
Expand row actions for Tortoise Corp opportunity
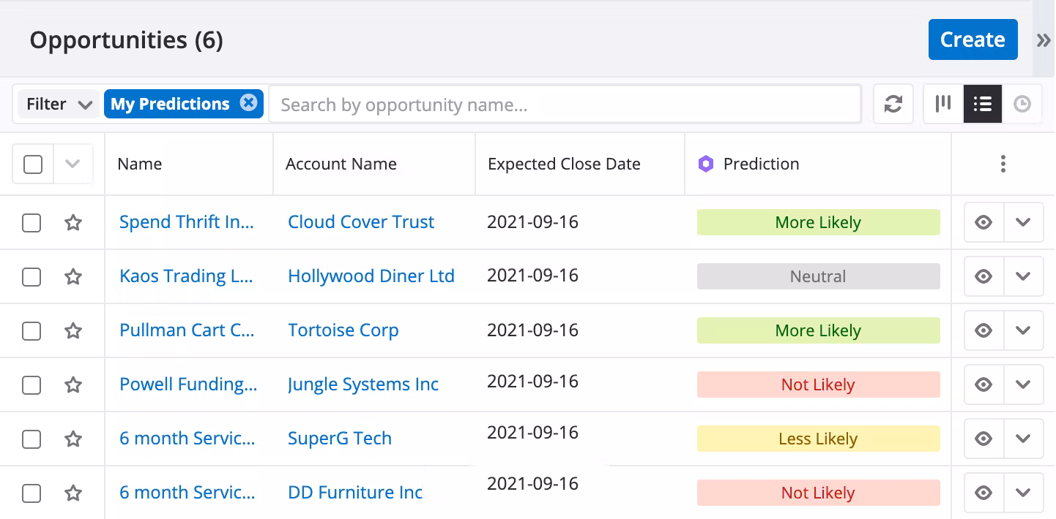pyautogui.click(x=1023, y=330)
